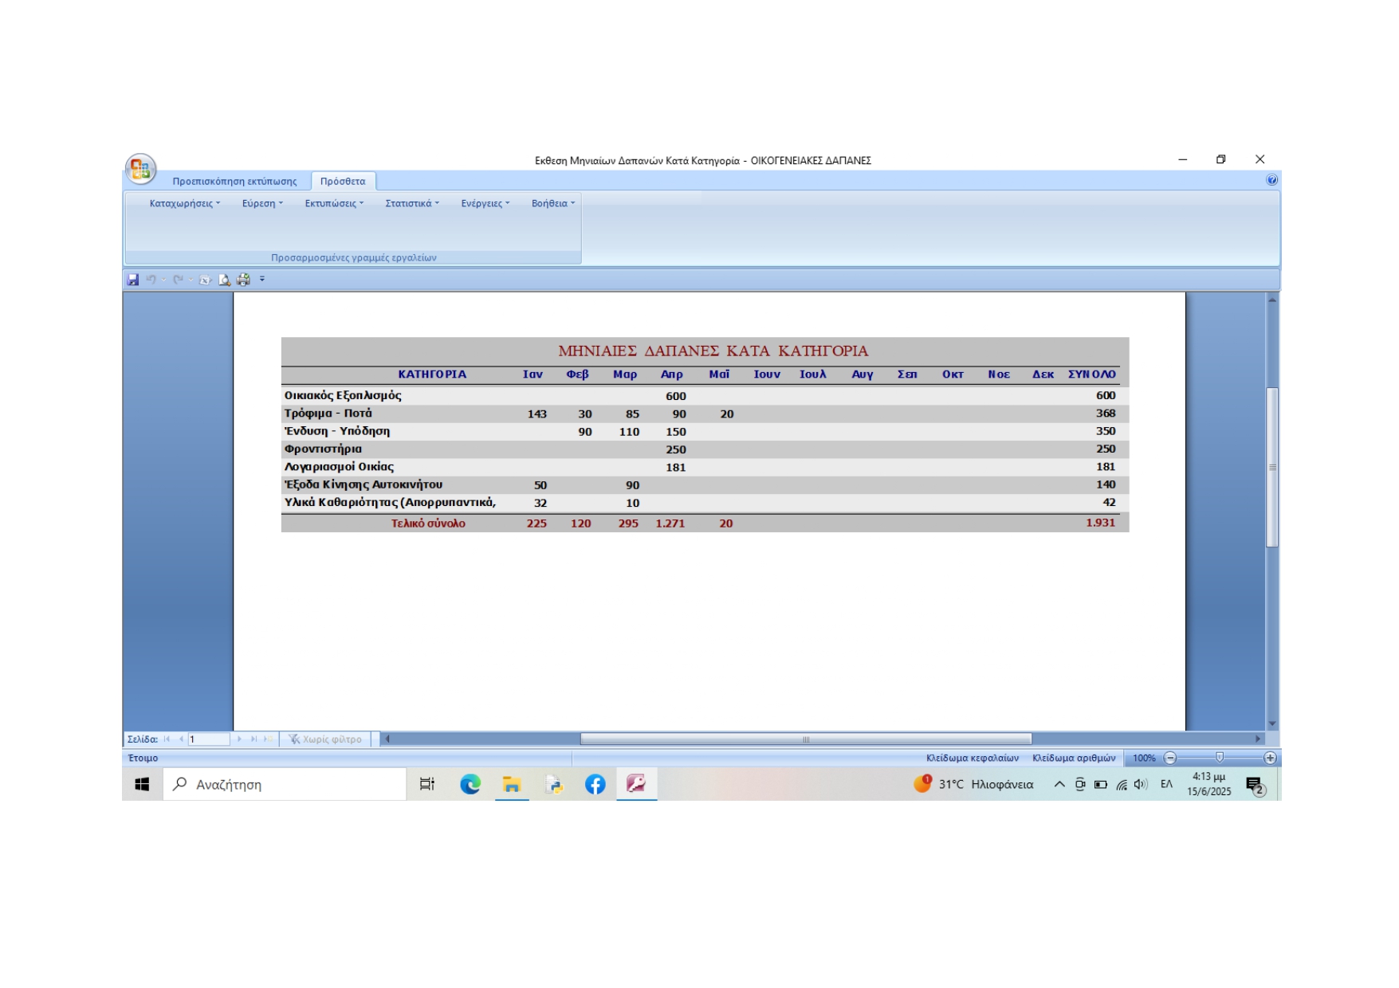This screenshot has height=988, width=1399.
Task: Click the 100% zoom level button
Action: 1144,758
